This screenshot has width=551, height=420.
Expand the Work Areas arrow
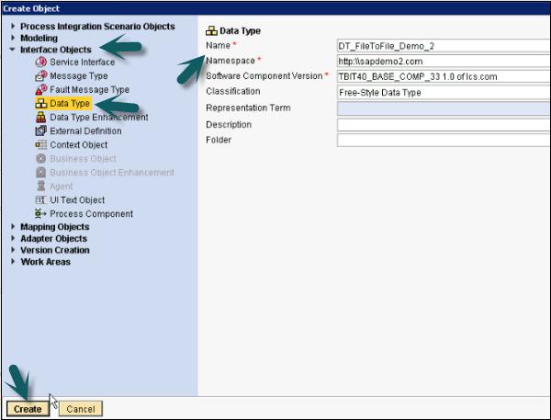[x=13, y=261]
